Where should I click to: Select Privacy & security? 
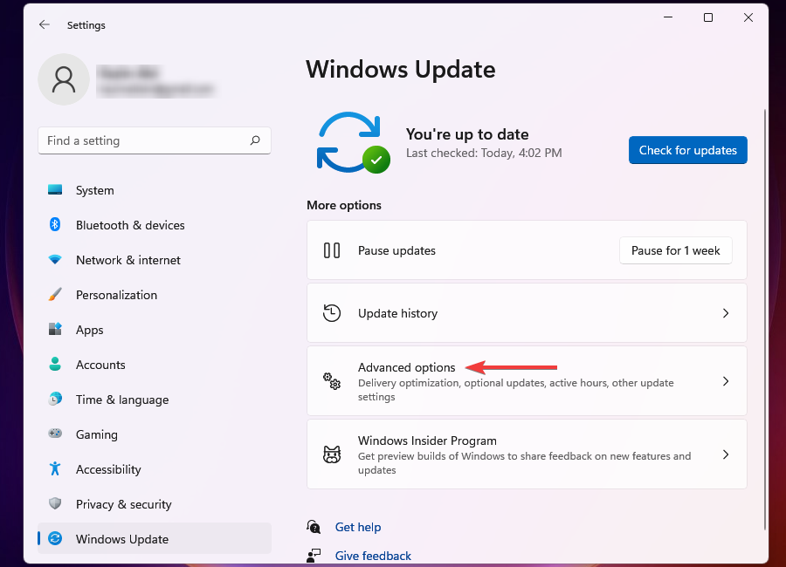pyautogui.click(x=155, y=504)
